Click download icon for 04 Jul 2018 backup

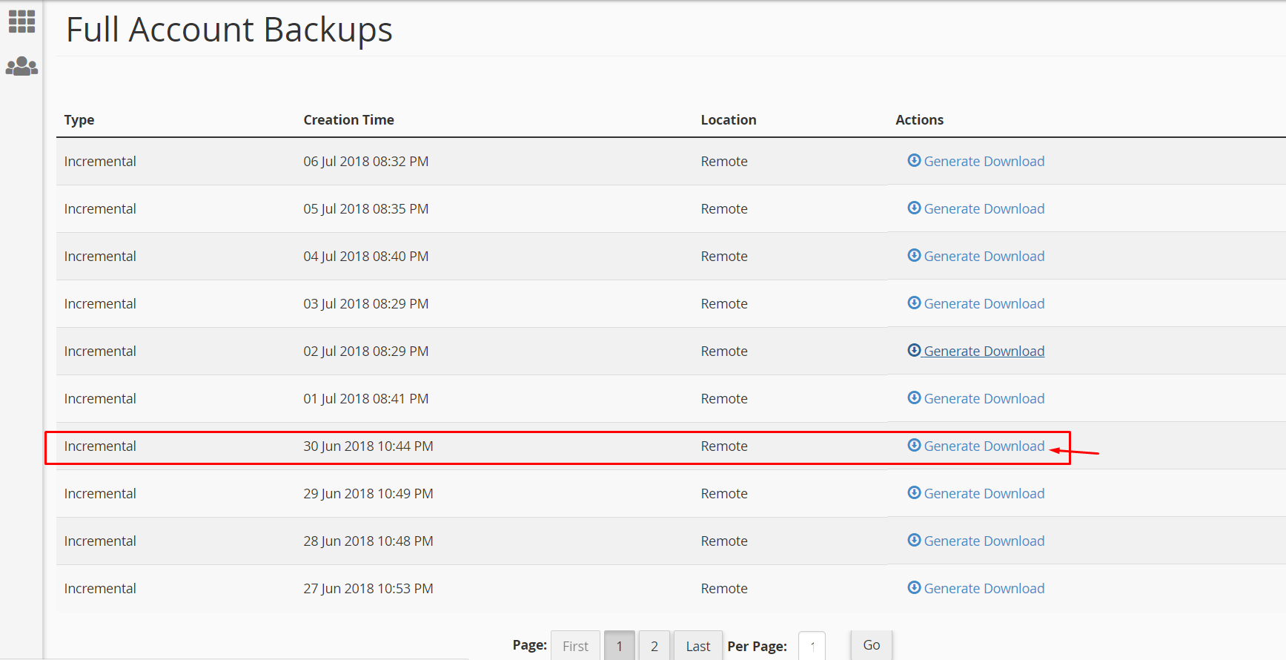click(x=914, y=256)
